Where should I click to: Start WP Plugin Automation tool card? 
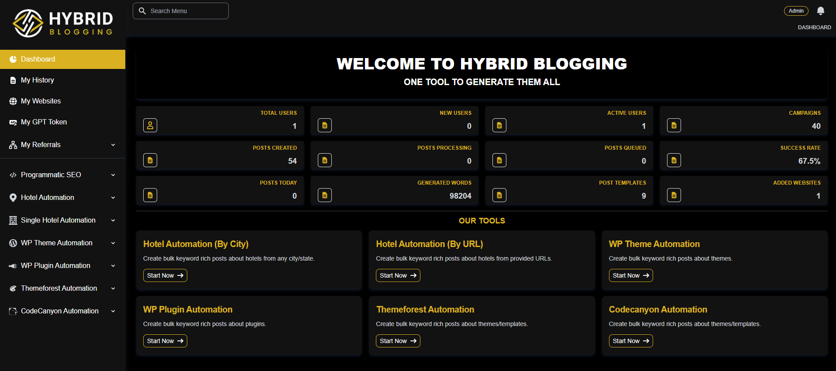pos(165,341)
